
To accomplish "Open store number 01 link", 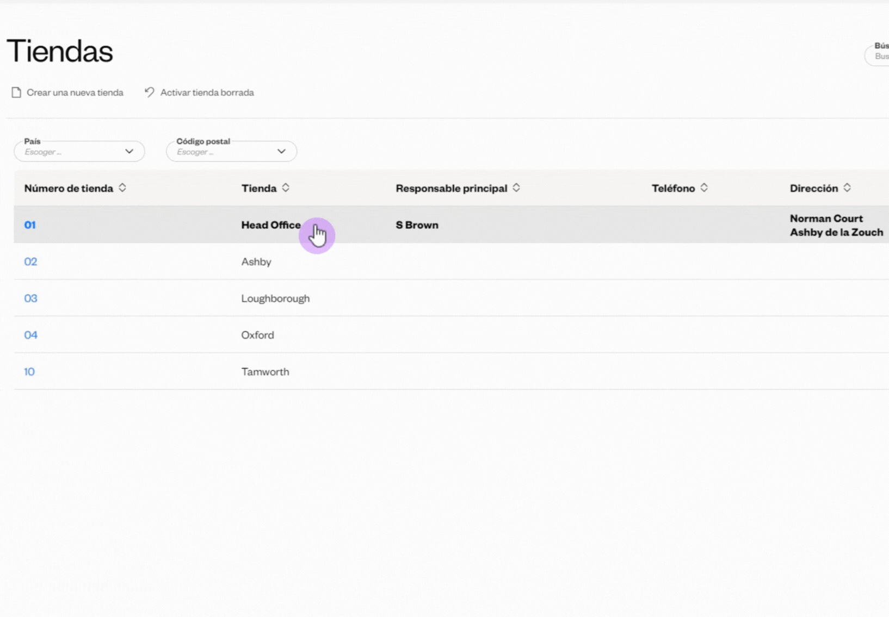I will point(30,225).
